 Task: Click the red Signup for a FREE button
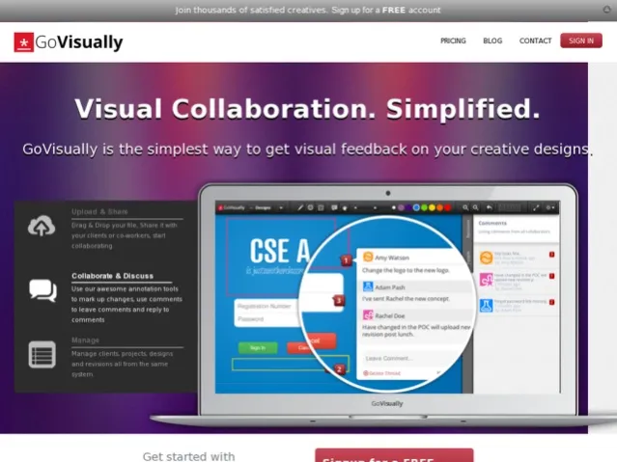[x=394, y=455]
